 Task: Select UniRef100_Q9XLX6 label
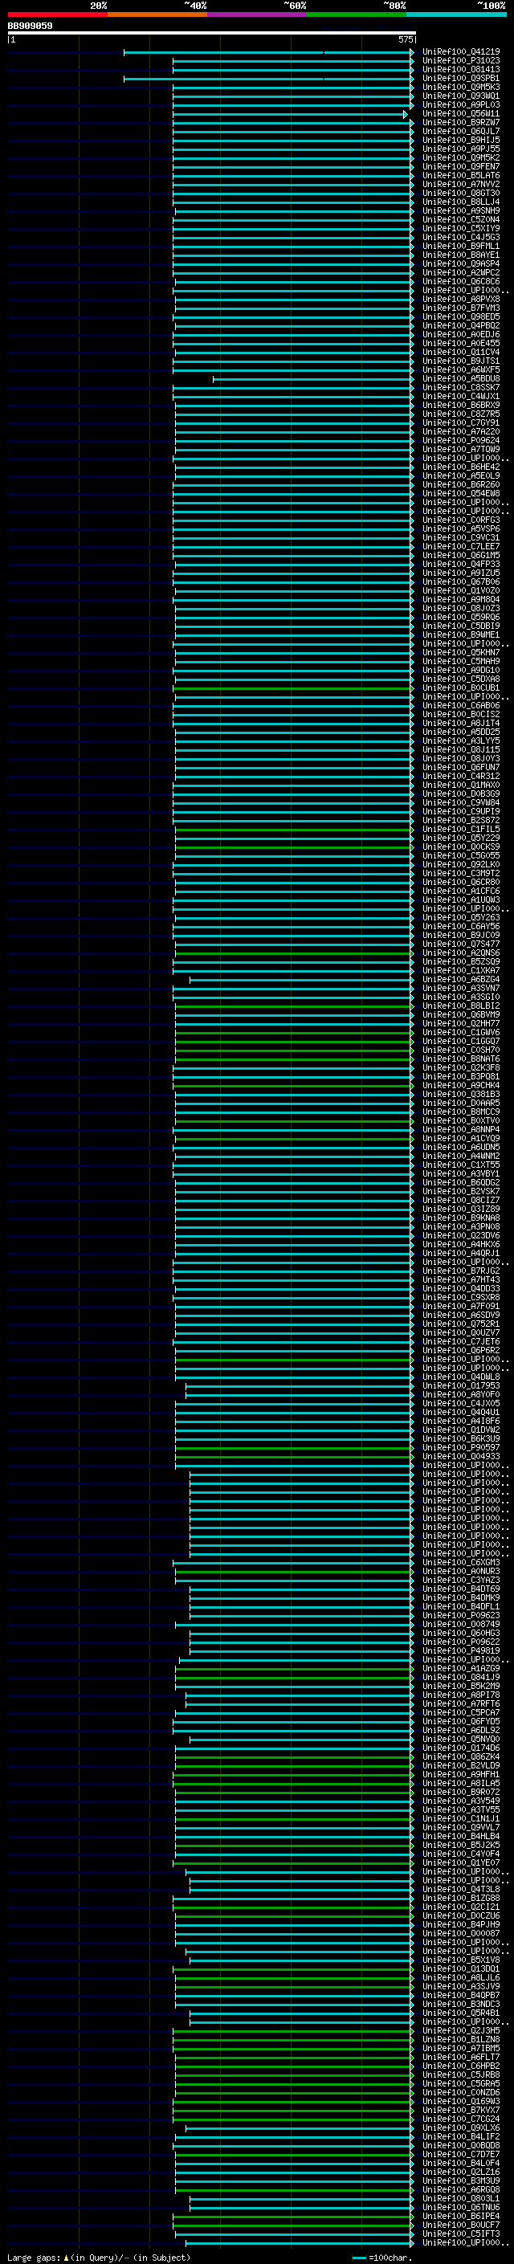coord(461,2127)
